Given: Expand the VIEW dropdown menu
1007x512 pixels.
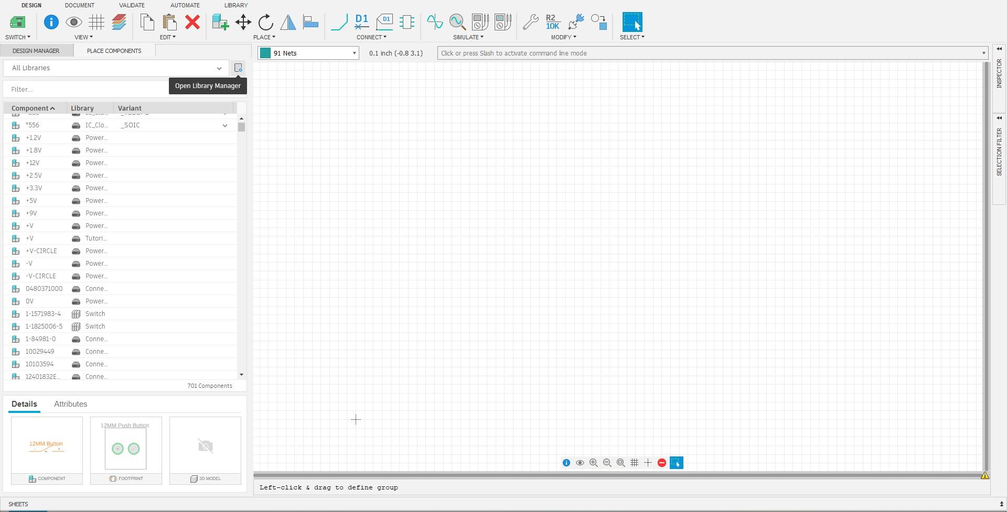Looking at the screenshot, I should pyautogui.click(x=83, y=37).
